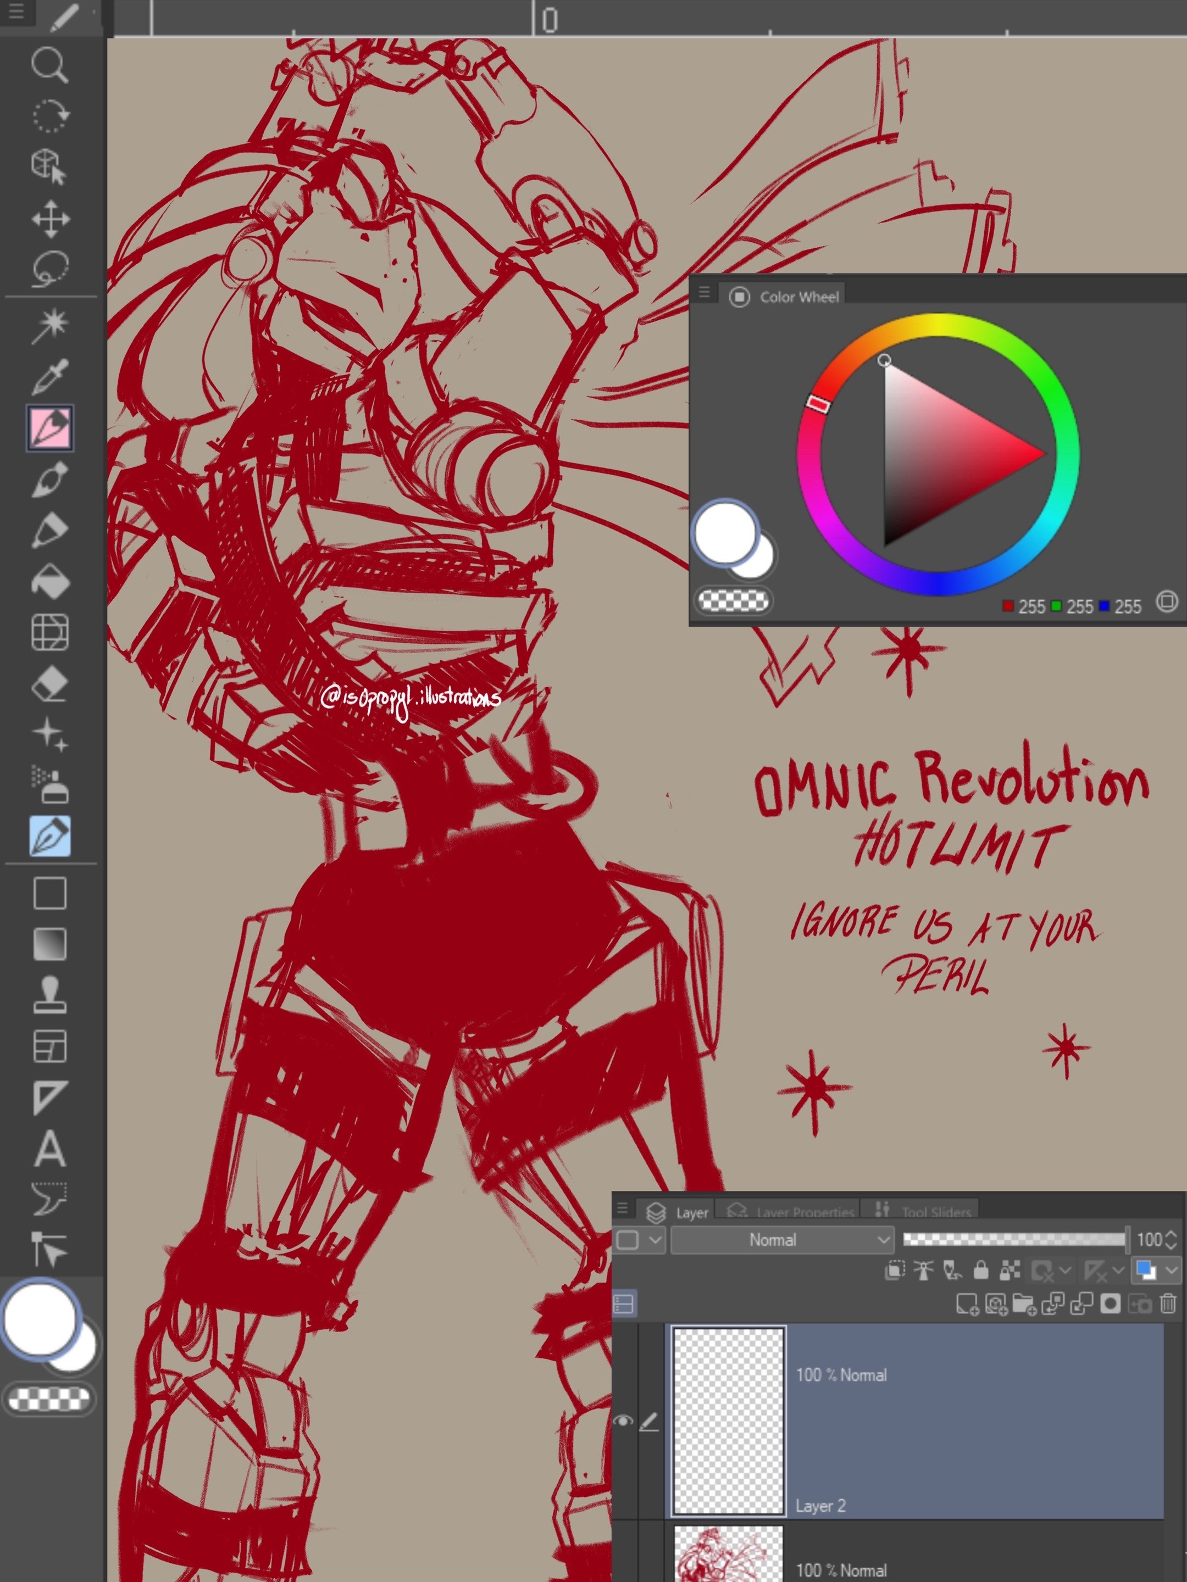1187x1582 pixels.
Task: Select the Balloon speech bubble tool
Action: pos(50,1199)
